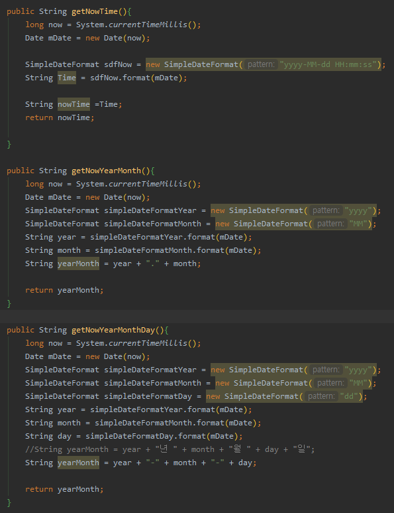Click the getNowYearMonthDay method name
The height and width of the screenshot is (513, 394).
click(x=113, y=330)
